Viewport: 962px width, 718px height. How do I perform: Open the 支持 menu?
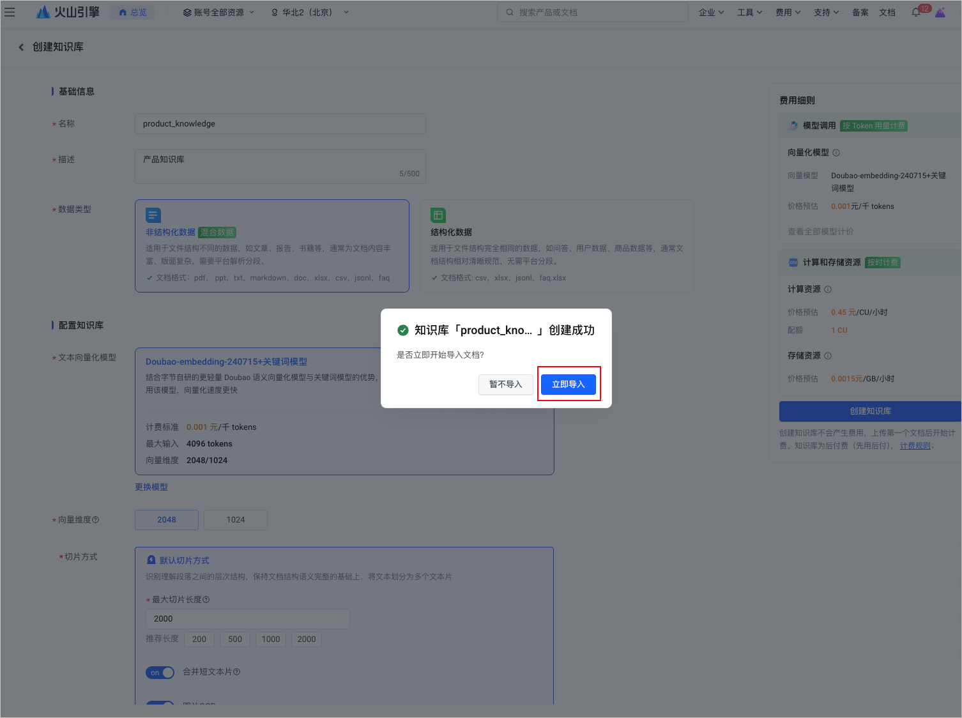[826, 12]
